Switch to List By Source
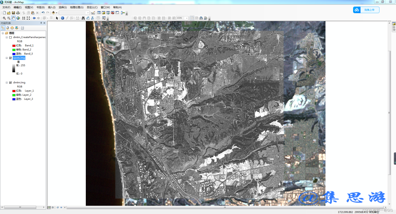Image resolution: width=396 pixels, height=214 pixels. click(x=8, y=28)
